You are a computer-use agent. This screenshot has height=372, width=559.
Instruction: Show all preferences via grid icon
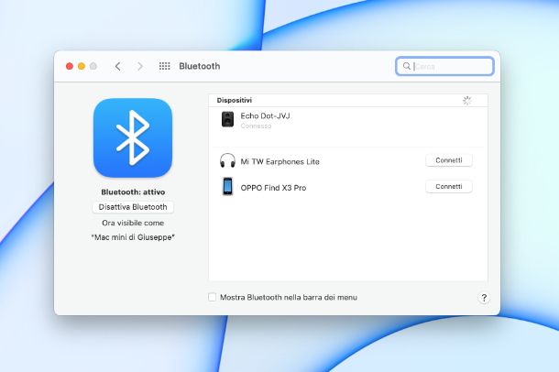[164, 66]
